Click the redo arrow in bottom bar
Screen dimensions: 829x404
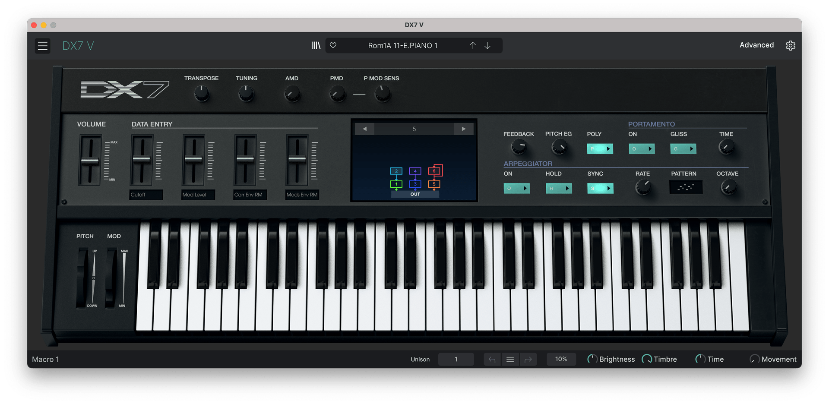coord(528,359)
